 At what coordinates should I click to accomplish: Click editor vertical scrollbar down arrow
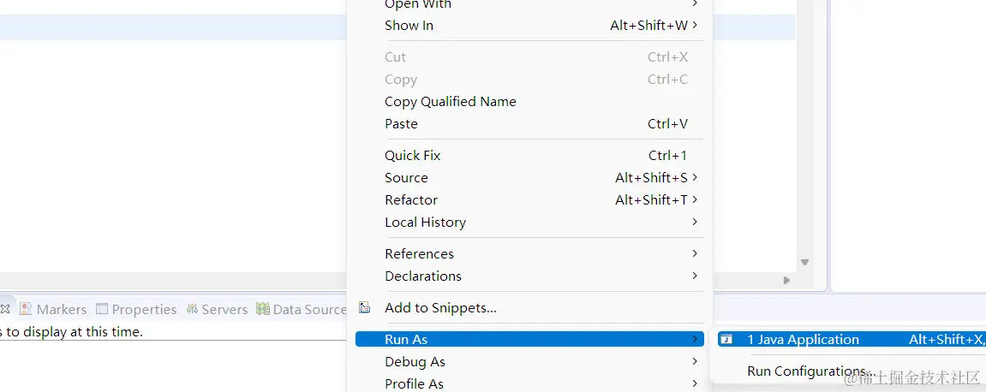804,263
